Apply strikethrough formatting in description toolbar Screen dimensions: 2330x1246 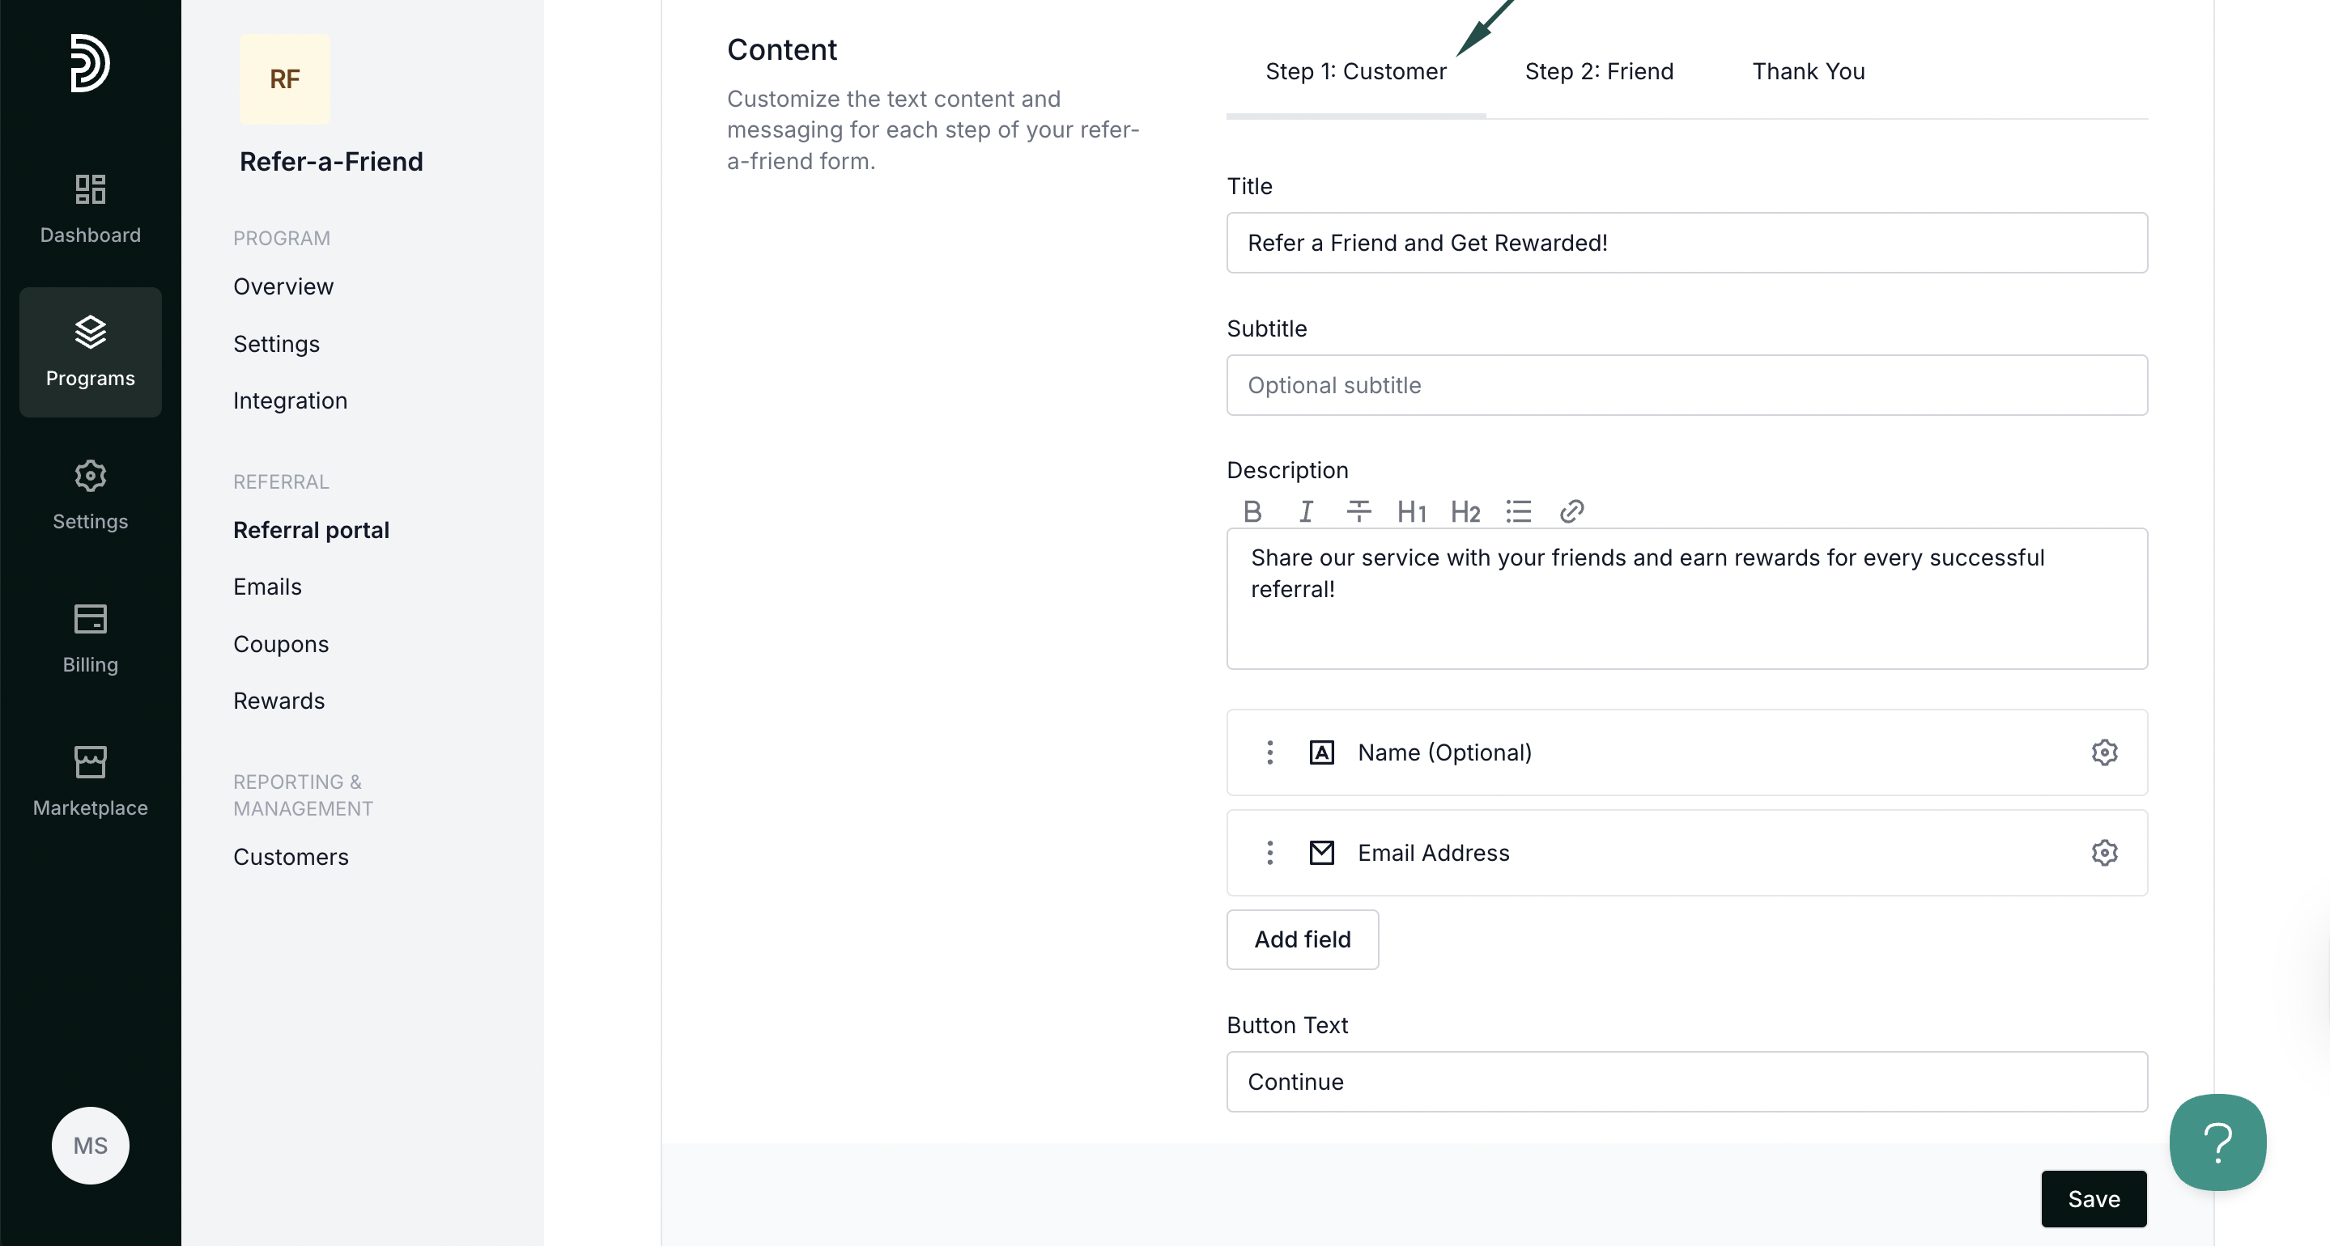click(x=1358, y=512)
